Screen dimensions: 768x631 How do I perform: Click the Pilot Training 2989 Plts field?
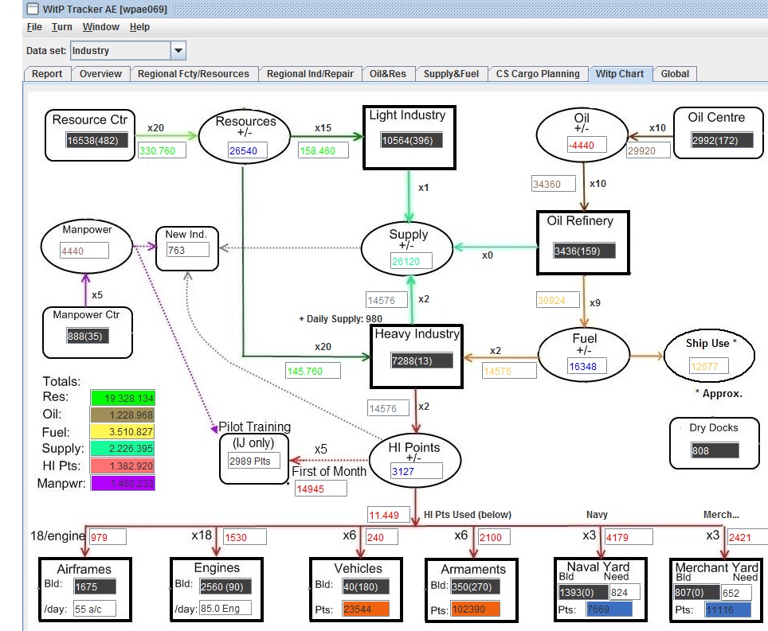click(254, 461)
